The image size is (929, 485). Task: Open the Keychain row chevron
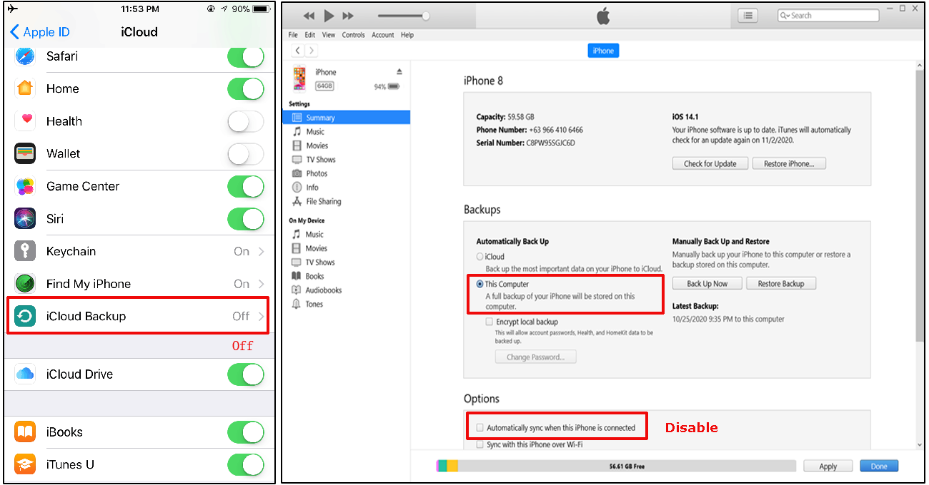262,251
